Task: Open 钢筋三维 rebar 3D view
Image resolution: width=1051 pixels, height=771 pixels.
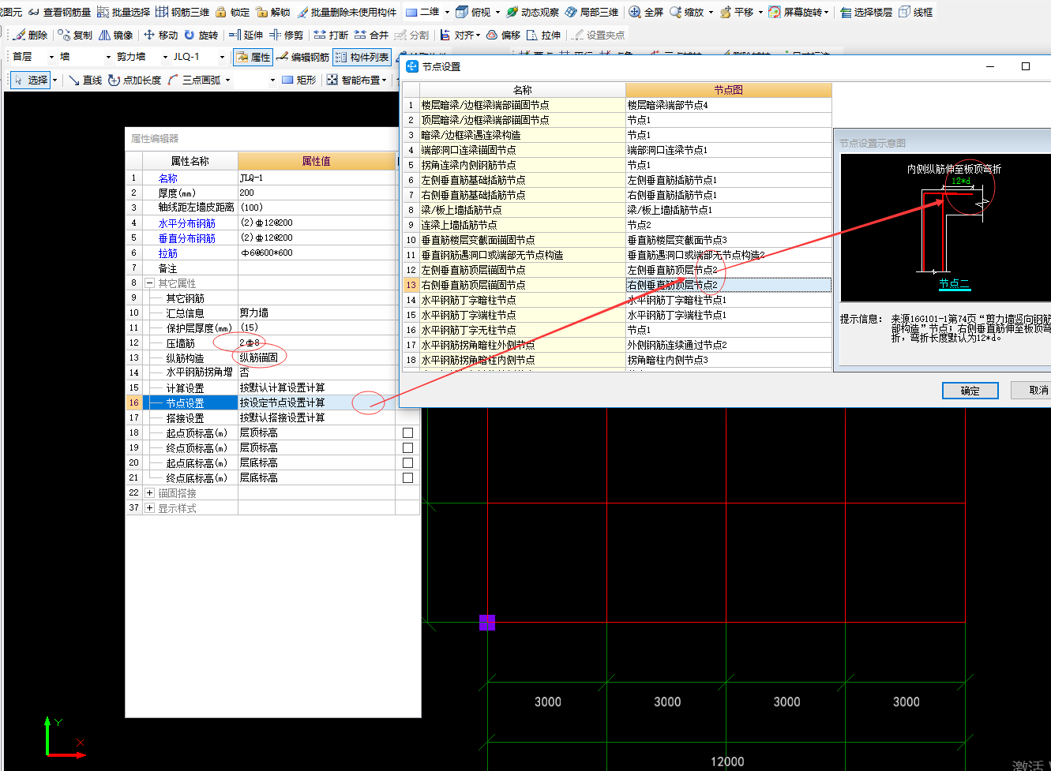Action: (x=182, y=12)
